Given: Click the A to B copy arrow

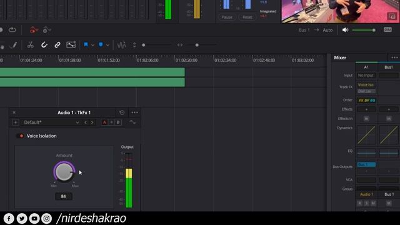Looking at the screenshot, I should (x=111, y=122).
